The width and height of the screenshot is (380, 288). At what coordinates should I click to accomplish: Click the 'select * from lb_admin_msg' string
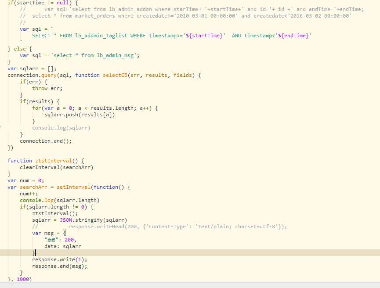[94, 55]
